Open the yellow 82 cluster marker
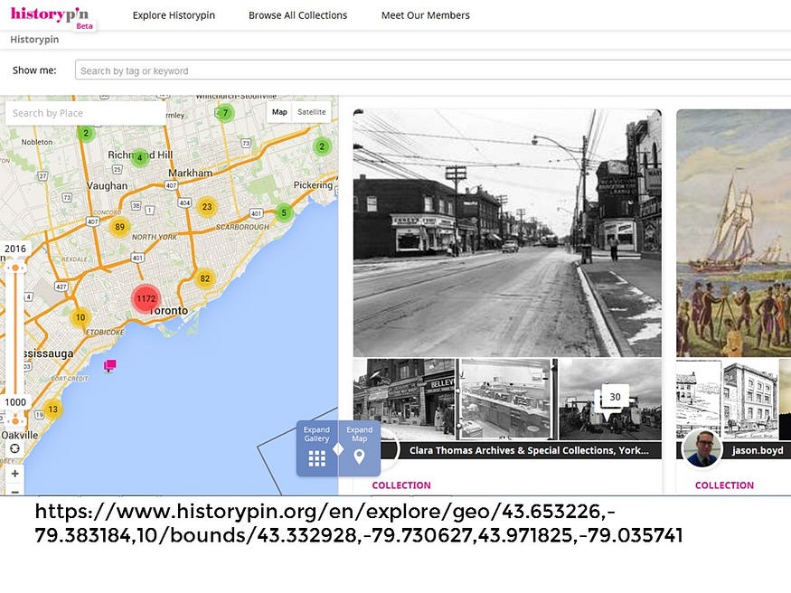 (x=205, y=278)
